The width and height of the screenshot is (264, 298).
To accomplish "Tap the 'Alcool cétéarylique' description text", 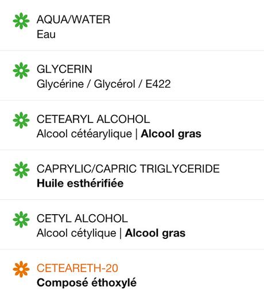I will click(84, 134).
